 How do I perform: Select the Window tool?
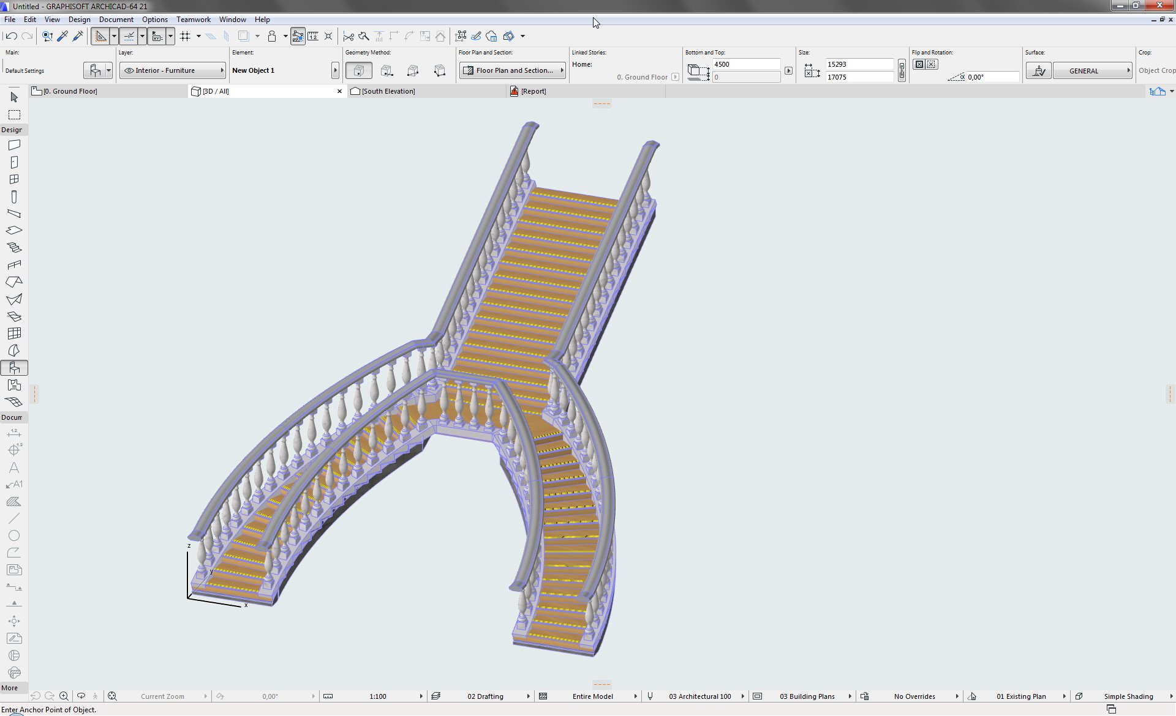[x=14, y=179]
